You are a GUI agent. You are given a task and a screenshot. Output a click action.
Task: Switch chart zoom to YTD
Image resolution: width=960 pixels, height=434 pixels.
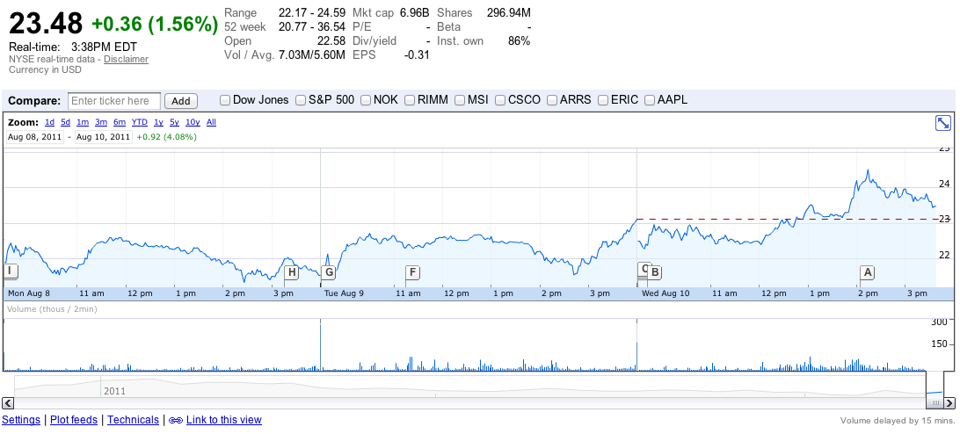tap(139, 122)
